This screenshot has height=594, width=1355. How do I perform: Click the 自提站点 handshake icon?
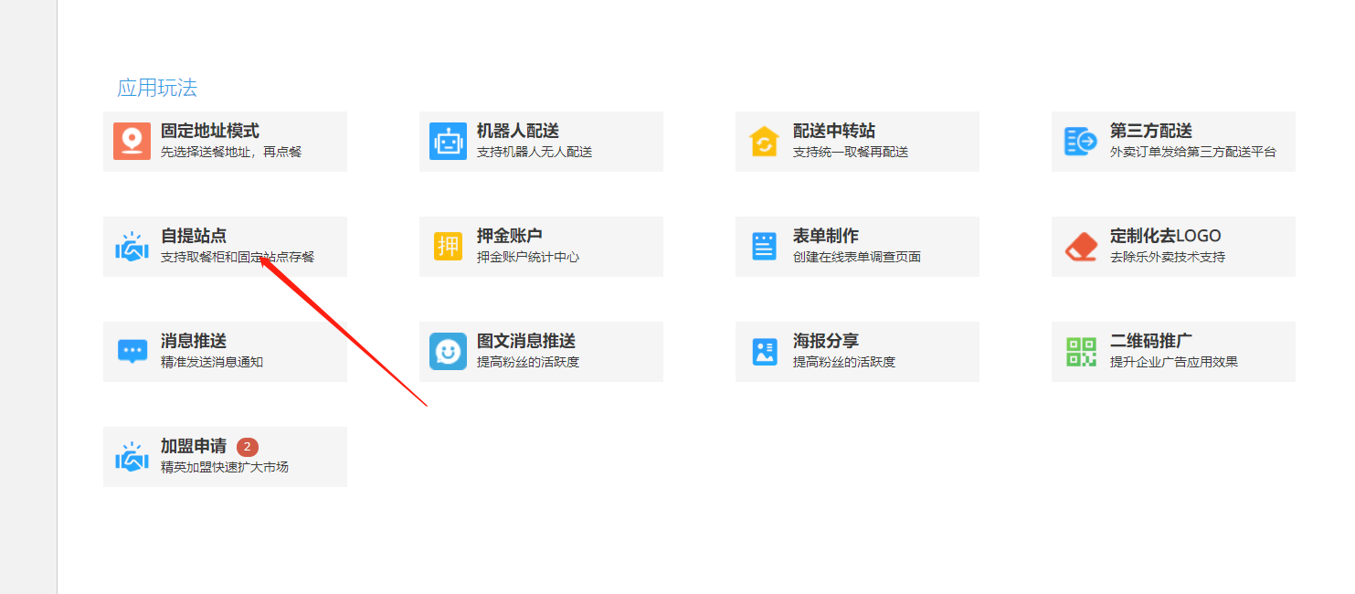coord(132,247)
